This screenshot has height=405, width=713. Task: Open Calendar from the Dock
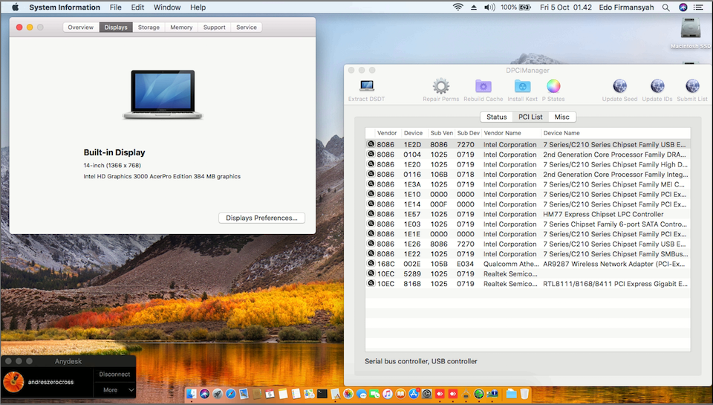270,394
